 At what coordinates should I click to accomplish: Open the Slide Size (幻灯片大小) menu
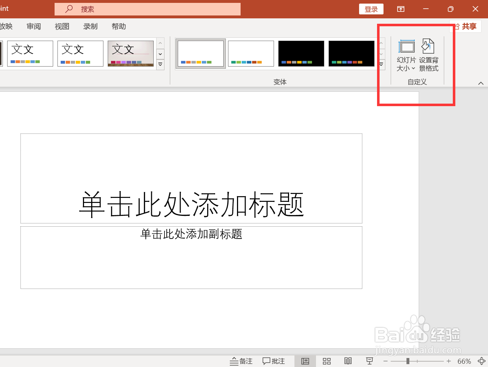click(406, 55)
